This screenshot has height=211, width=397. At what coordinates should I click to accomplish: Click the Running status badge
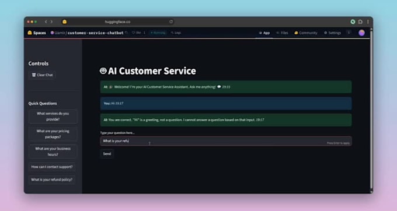click(158, 33)
